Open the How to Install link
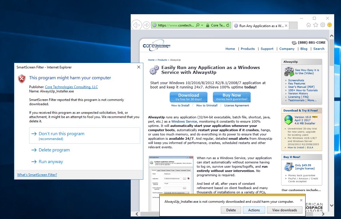Viewport: 341px width, 219px height. tap(180, 106)
